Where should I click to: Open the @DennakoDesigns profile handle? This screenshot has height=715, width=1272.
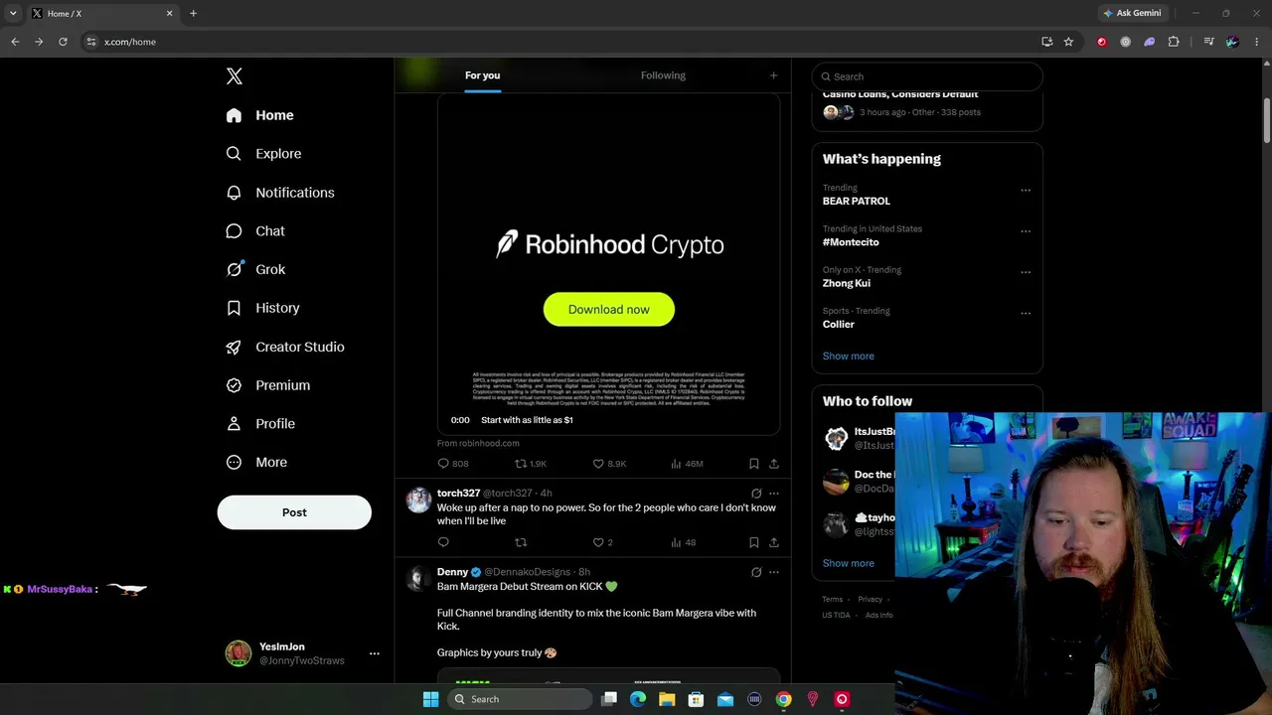tap(527, 572)
